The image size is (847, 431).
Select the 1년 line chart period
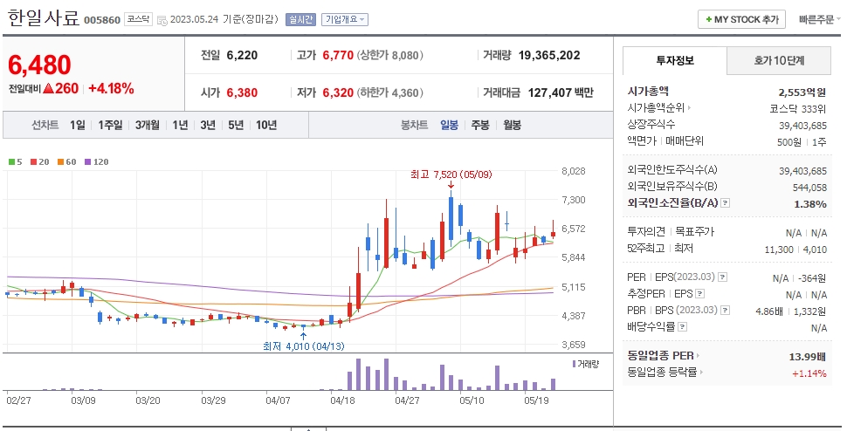click(x=181, y=125)
